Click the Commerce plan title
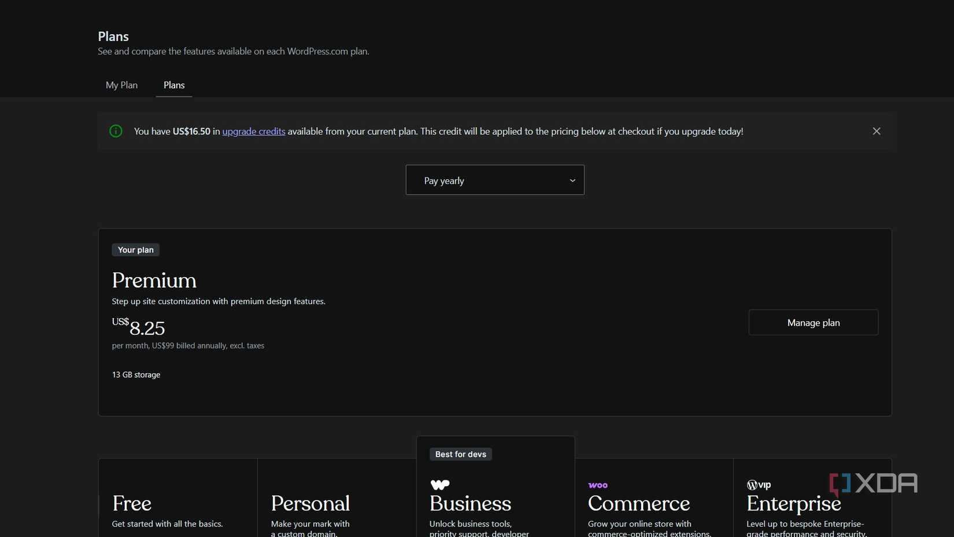The image size is (954, 537). point(638,503)
